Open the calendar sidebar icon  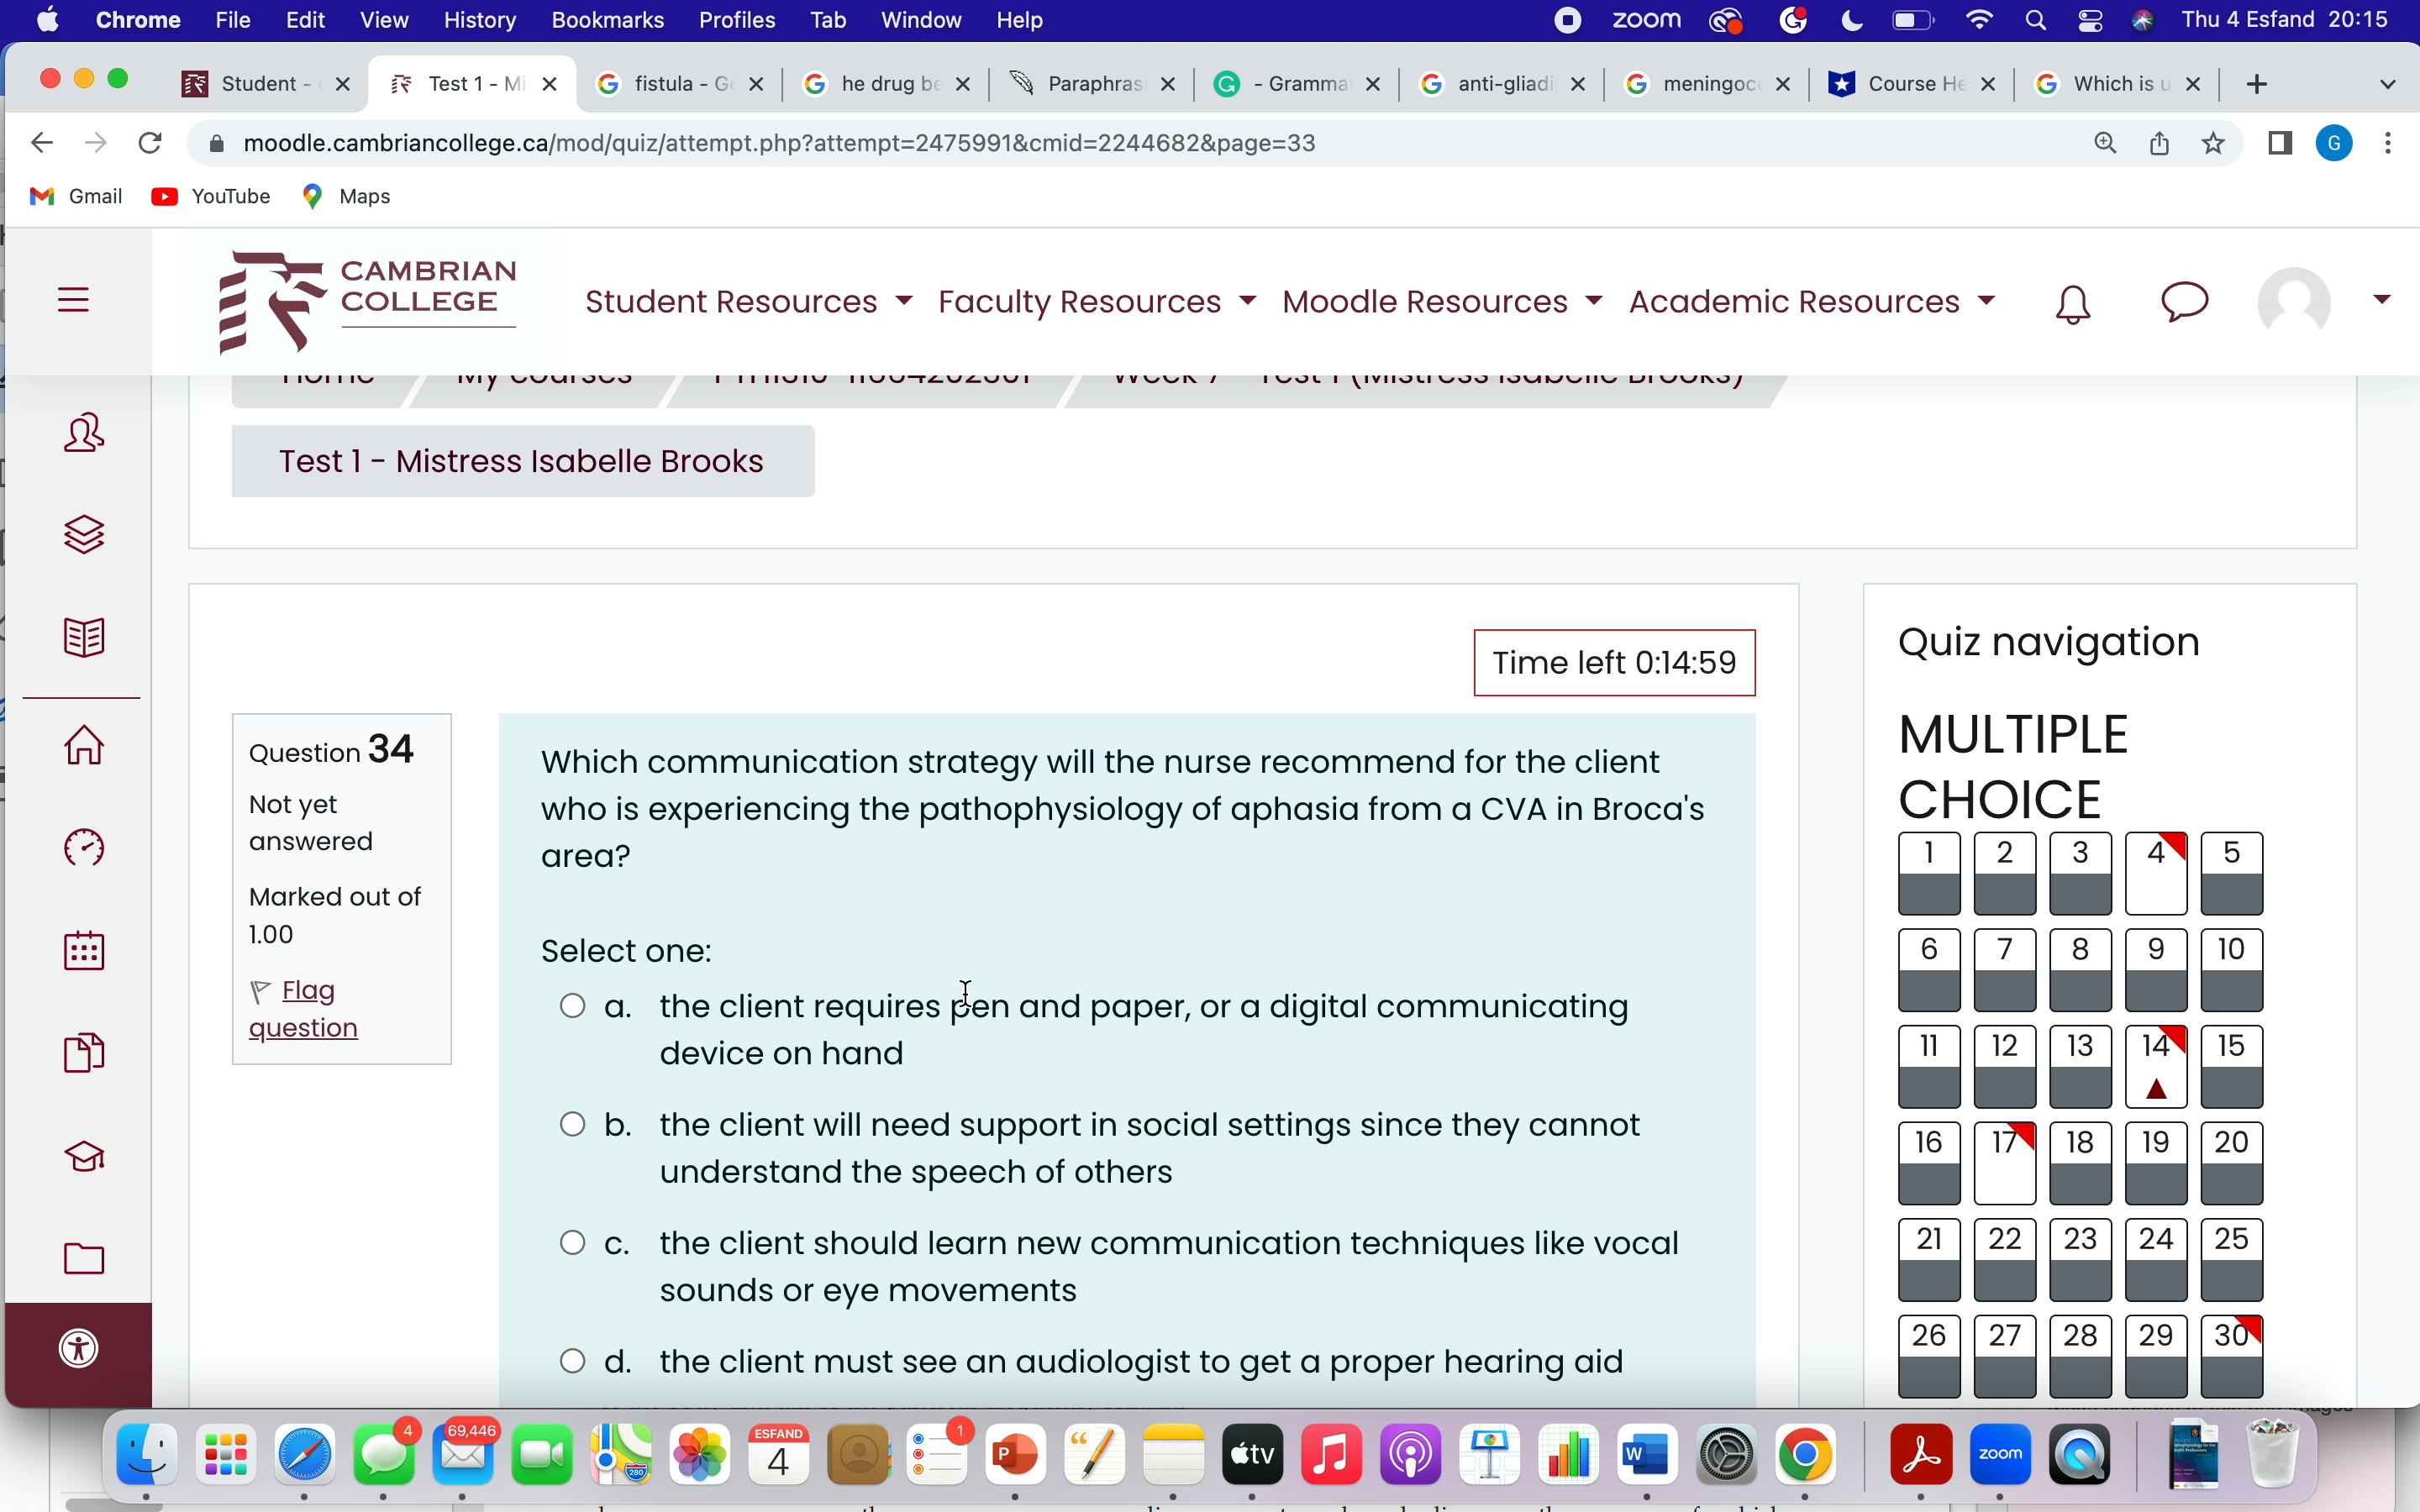(x=84, y=950)
